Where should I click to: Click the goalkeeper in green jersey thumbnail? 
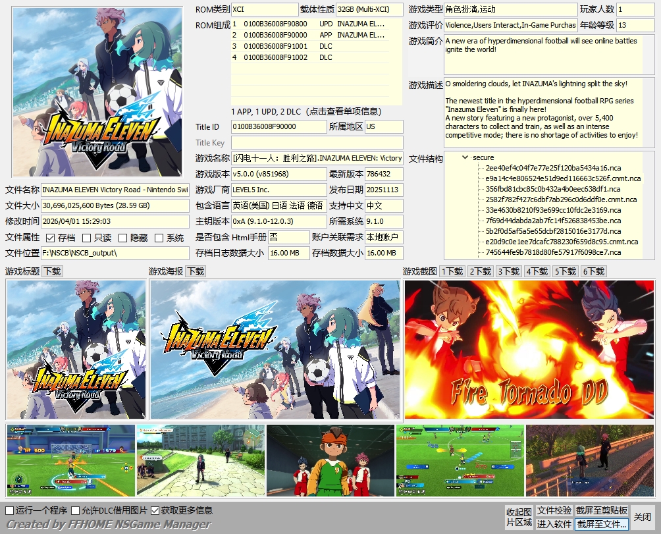[x=330, y=460]
